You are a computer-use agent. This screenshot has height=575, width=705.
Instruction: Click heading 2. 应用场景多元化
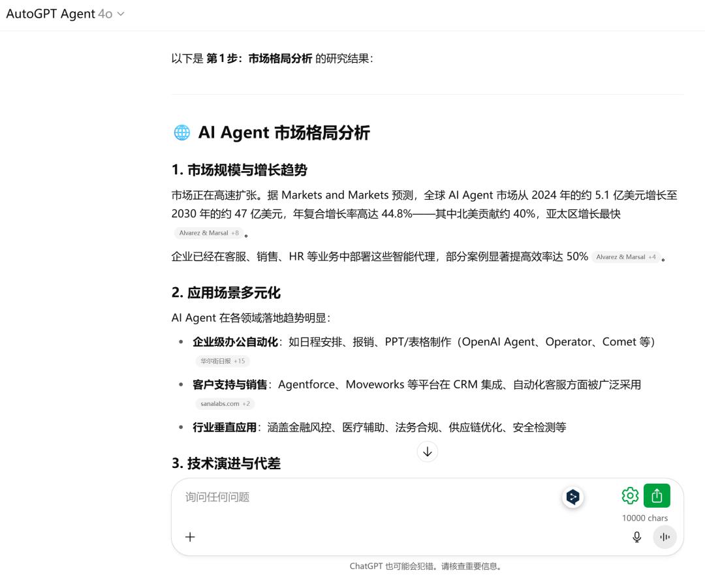point(226,292)
